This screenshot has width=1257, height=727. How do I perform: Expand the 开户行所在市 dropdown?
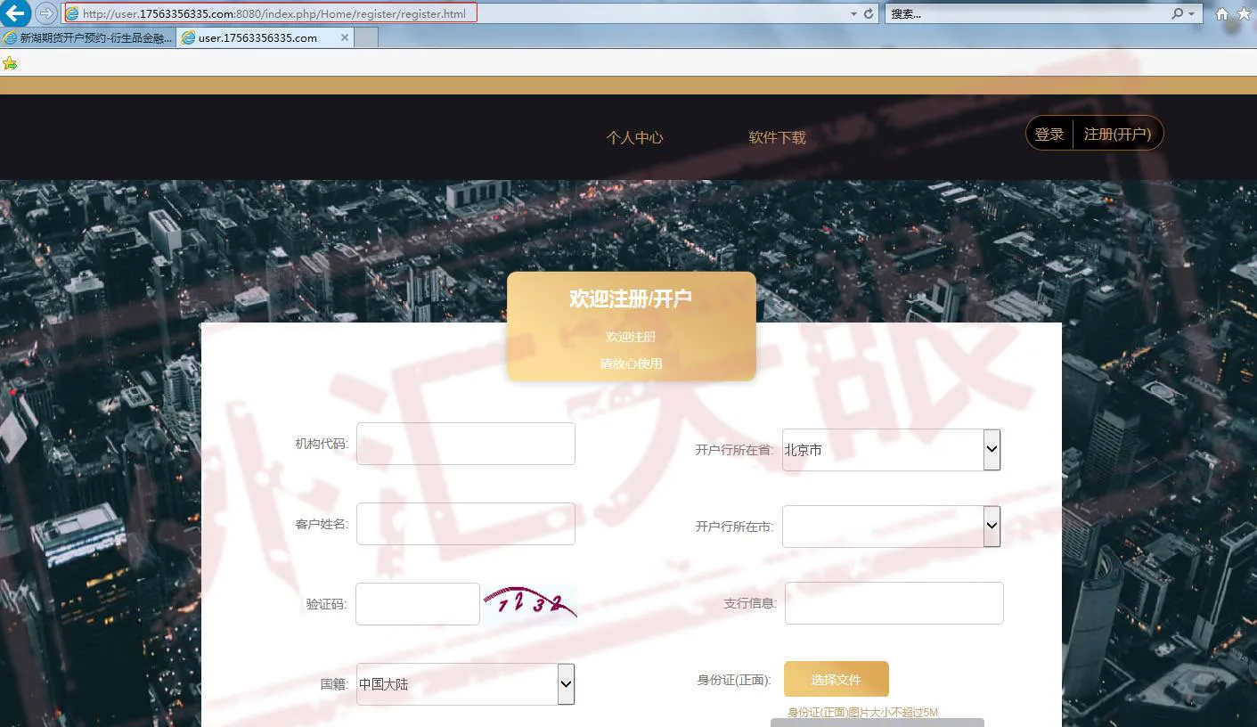(891, 527)
